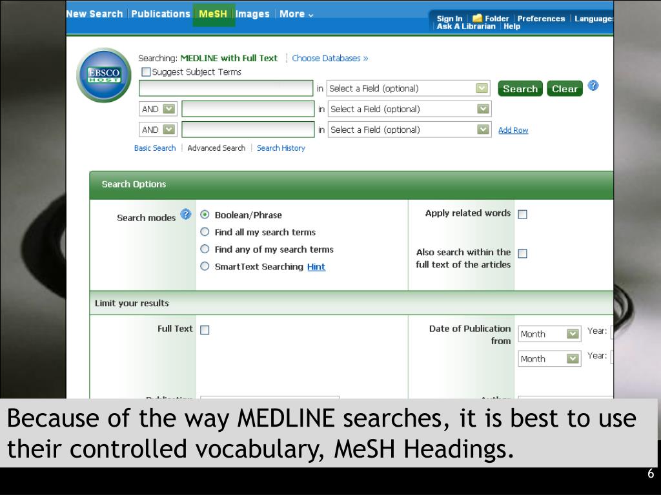Screen dimensions: 661x495
Task: Open the MeSH tab
Action: [x=213, y=14]
